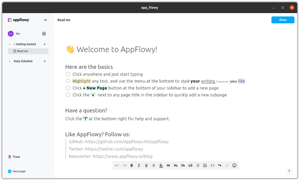Click the yellow highlighted word 'Highlight'

82,81
